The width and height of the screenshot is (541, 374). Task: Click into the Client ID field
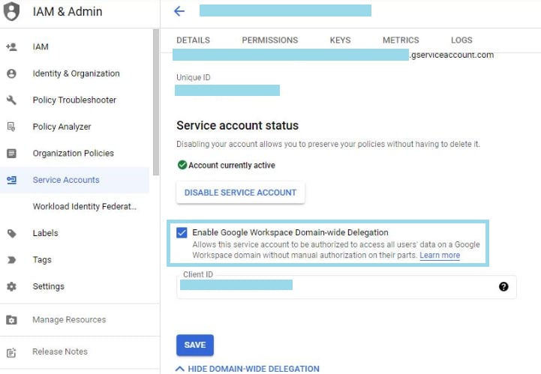[x=347, y=287]
